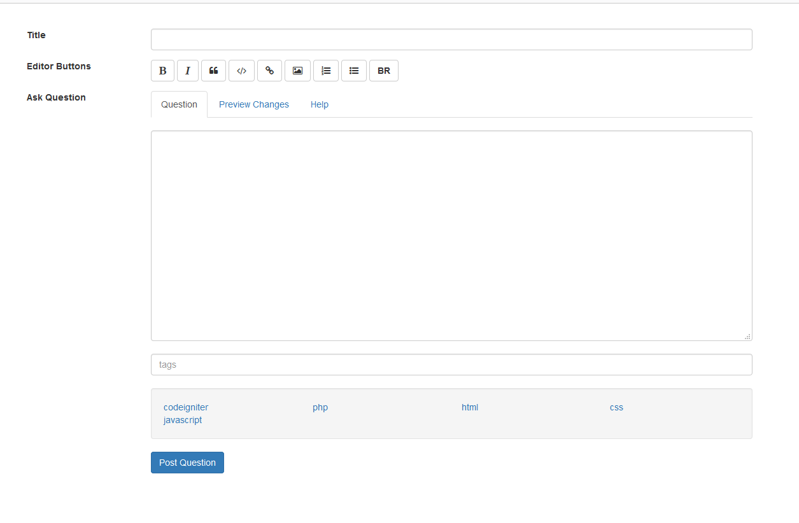
Task: Switch to the Preview Changes tab
Action: point(254,104)
